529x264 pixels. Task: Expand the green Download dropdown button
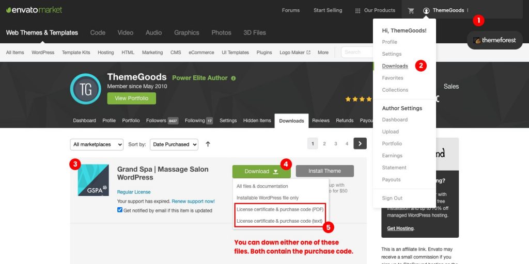click(x=261, y=171)
